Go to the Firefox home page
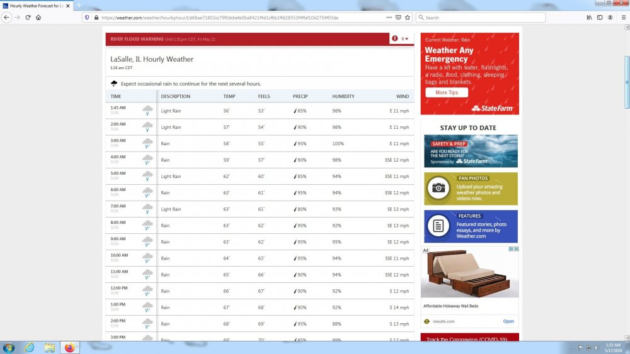This screenshot has width=630, height=354. 38,18
